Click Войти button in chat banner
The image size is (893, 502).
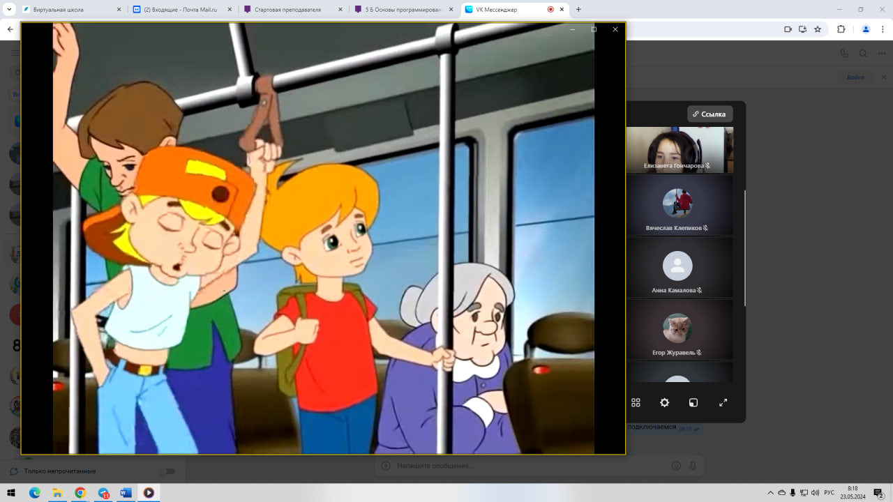point(855,77)
